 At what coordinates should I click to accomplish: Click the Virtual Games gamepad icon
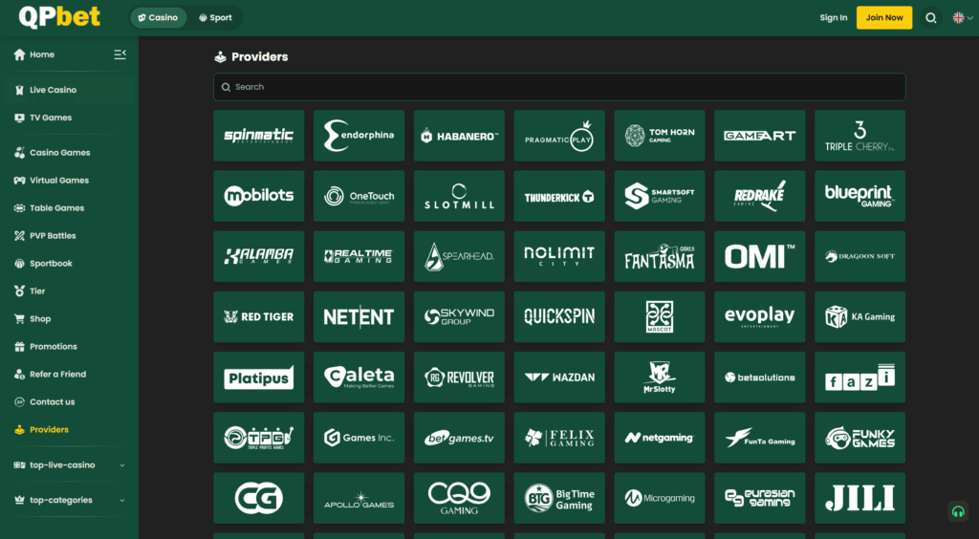click(x=19, y=181)
